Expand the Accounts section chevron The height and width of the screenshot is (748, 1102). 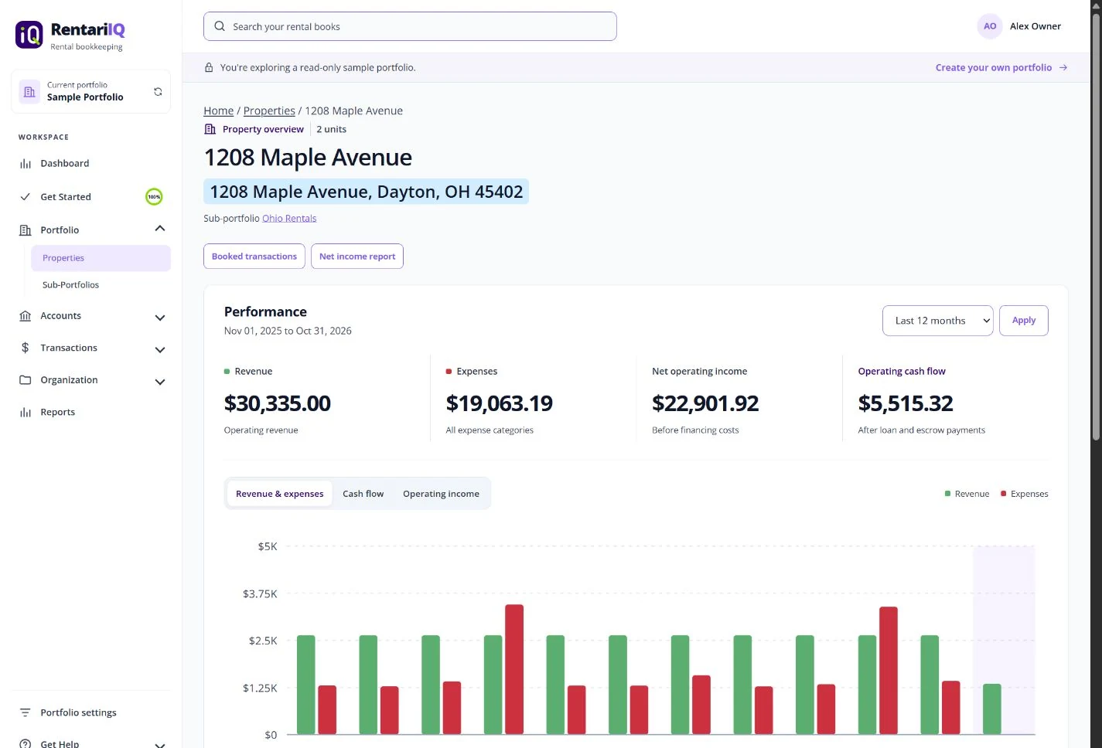pos(160,318)
